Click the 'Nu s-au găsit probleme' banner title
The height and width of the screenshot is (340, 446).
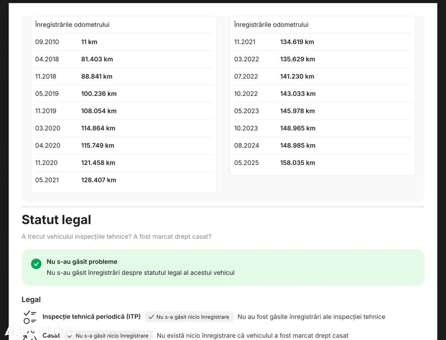(x=82, y=261)
